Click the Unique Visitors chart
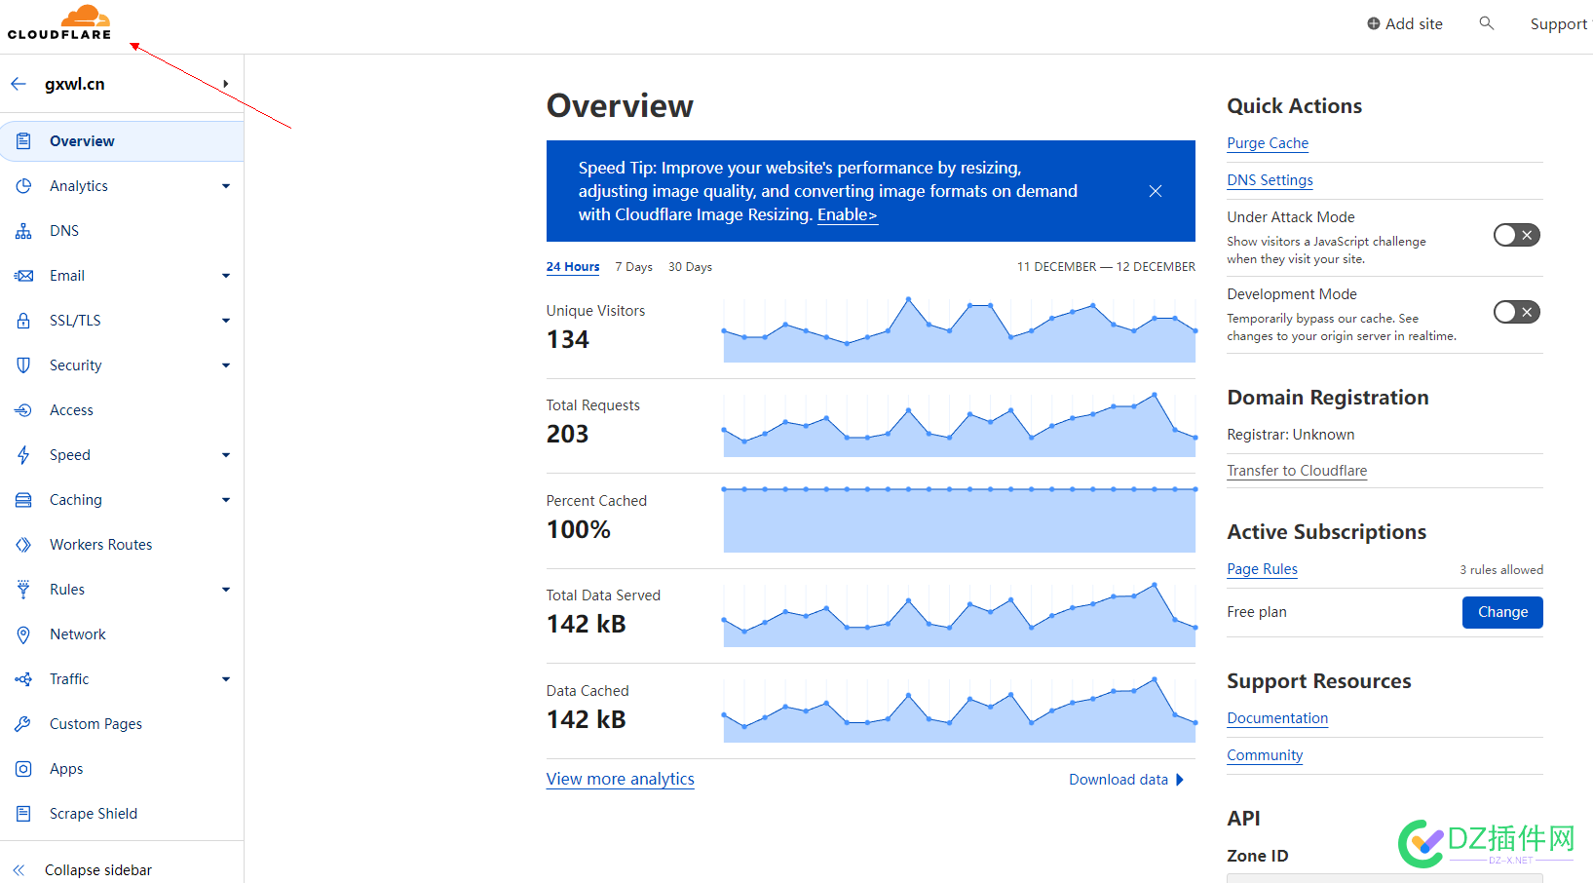 [x=960, y=330]
